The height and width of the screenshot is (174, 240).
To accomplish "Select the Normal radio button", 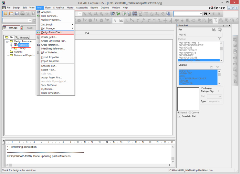I will [179, 113].
